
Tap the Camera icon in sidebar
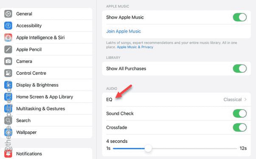pyautogui.click(x=8, y=61)
